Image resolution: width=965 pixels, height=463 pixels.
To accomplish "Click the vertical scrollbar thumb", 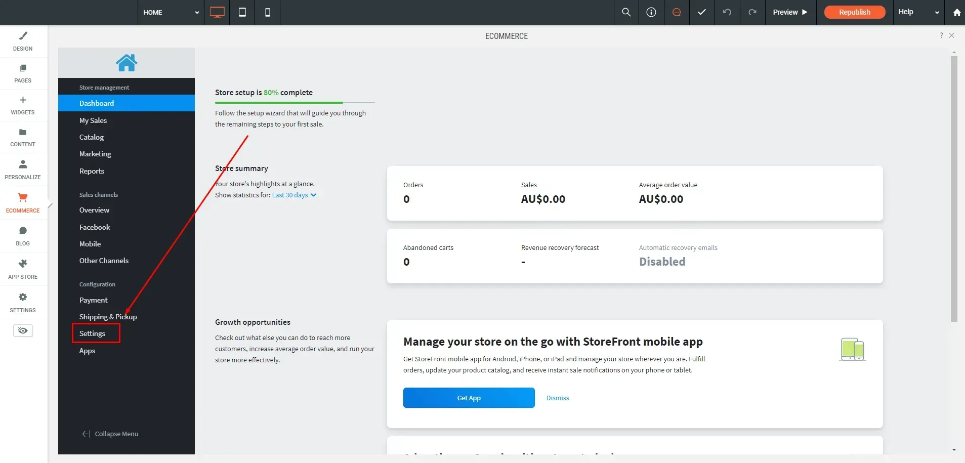I will 954,189.
